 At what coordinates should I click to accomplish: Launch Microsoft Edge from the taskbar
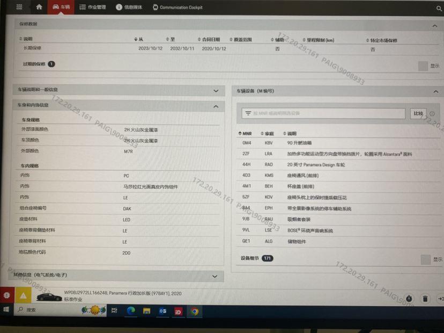pos(130,311)
